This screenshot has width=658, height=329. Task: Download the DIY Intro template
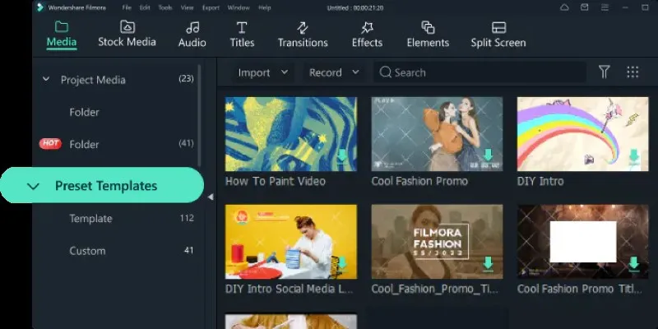pos(633,155)
